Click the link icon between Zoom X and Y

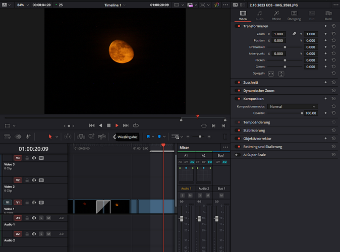[x=295, y=34]
